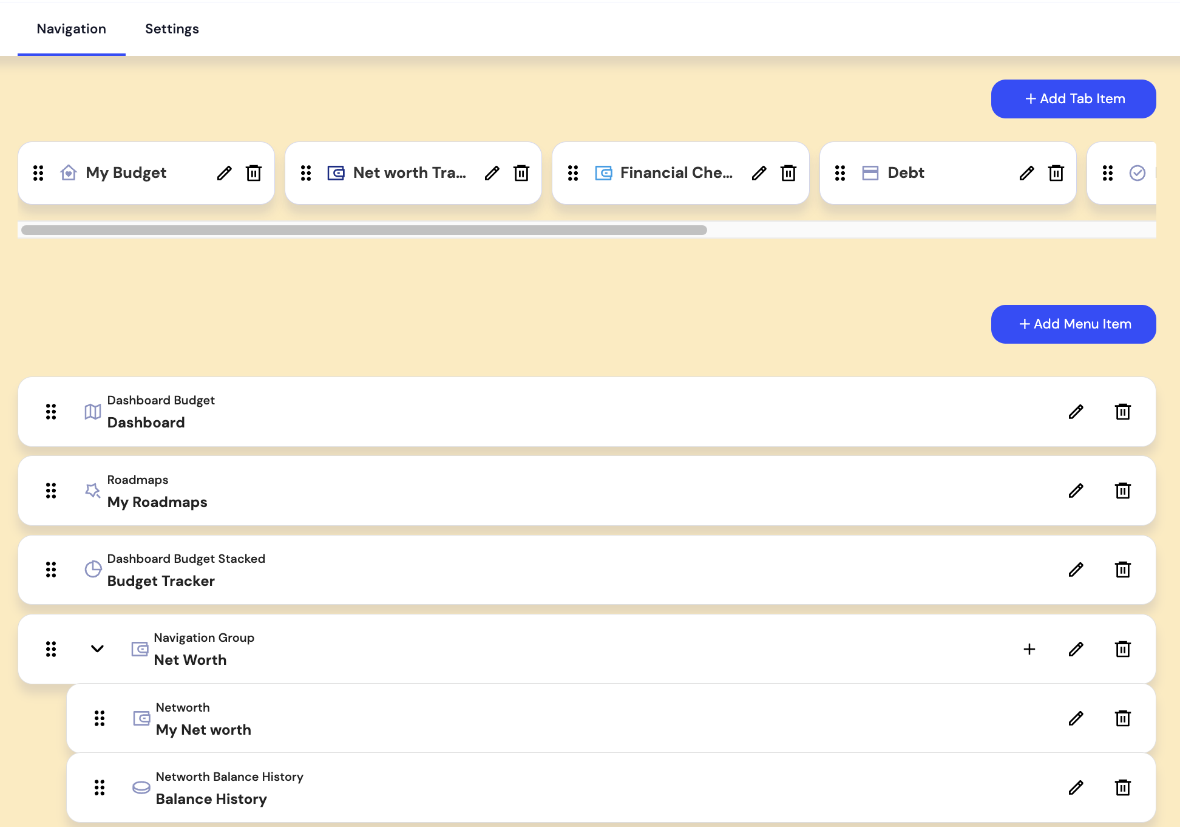Click the Add Menu Item button

click(1073, 324)
